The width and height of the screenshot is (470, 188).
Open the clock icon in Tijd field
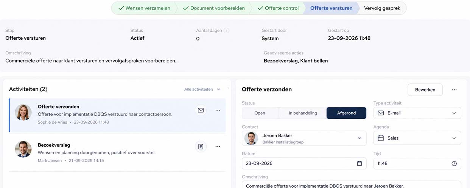point(454,163)
